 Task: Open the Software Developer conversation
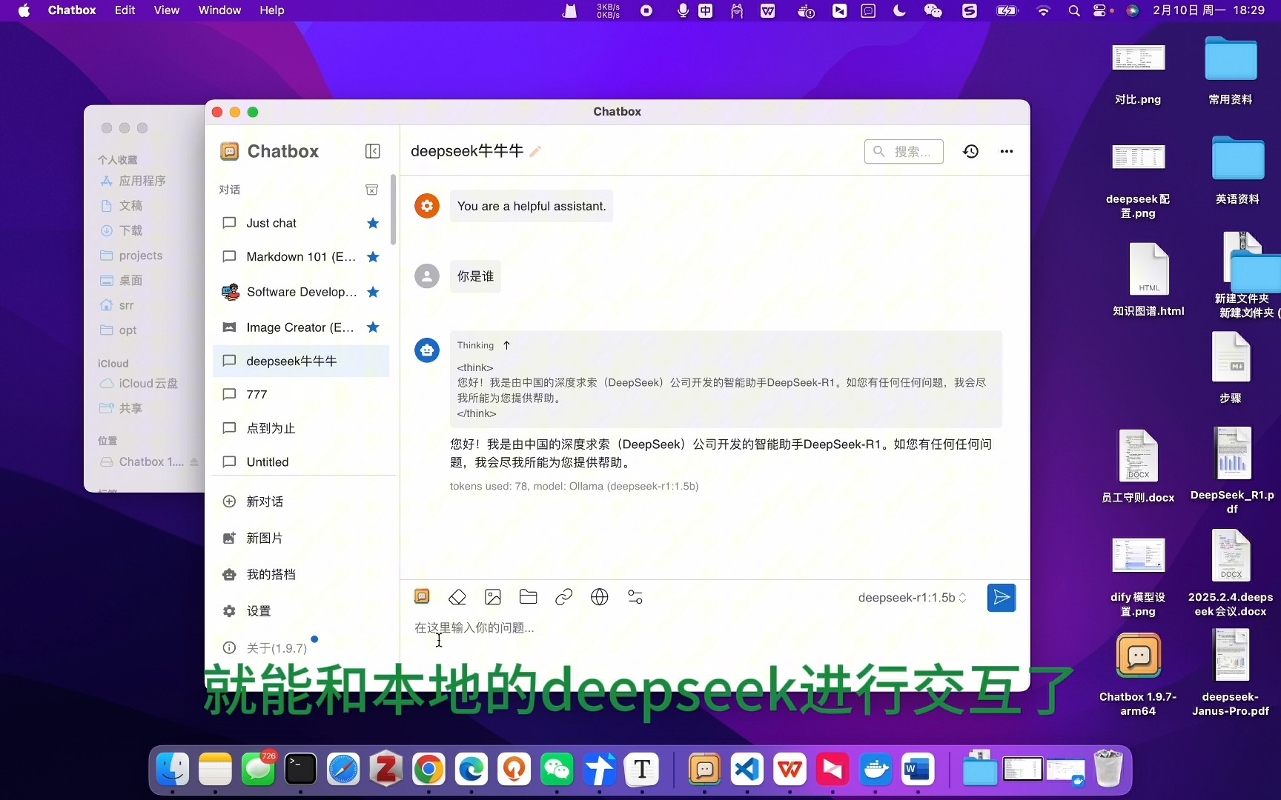[x=301, y=292]
